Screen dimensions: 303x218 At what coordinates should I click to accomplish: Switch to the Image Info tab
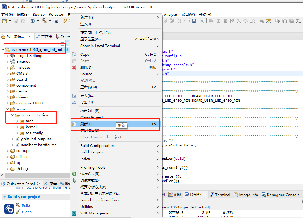click(246, 195)
